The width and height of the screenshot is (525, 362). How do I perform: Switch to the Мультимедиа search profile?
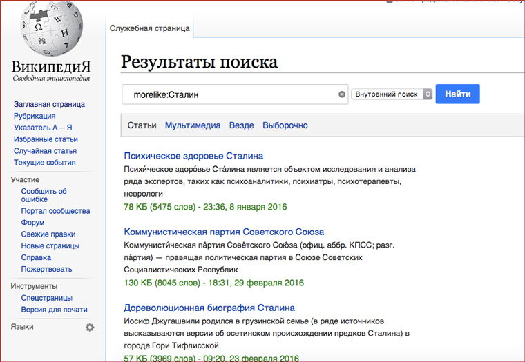(x=193, y=125)
